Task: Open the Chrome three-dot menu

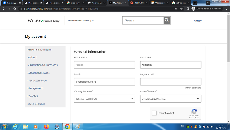Action: coord(226,9)
